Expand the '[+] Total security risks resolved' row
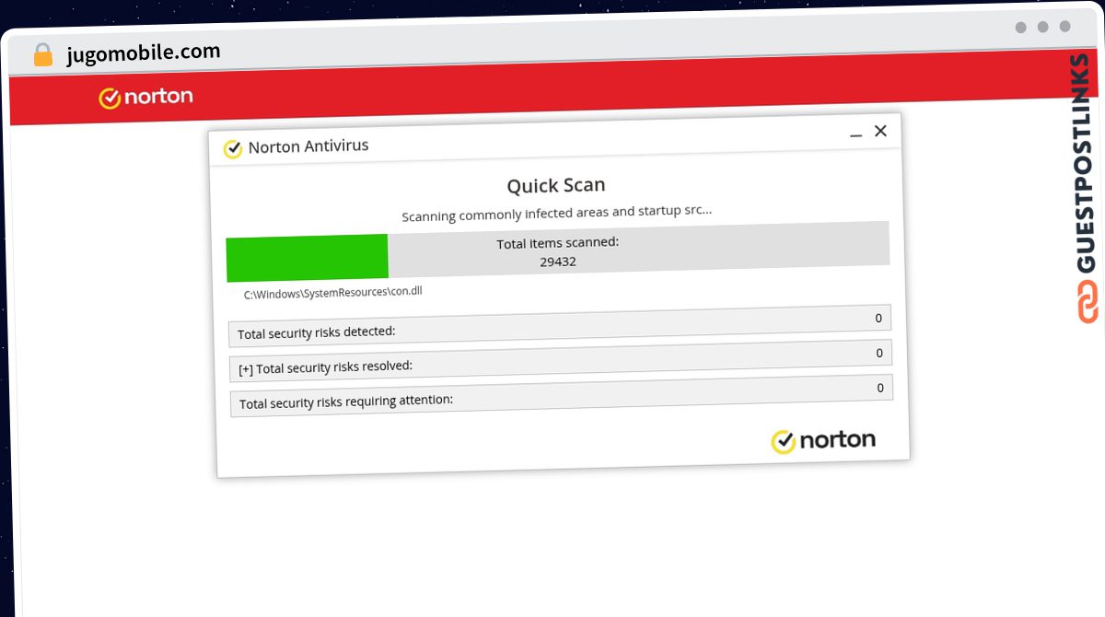Image resolution: width=1105 pixels, height=617 pixels. tap(561, 361)
